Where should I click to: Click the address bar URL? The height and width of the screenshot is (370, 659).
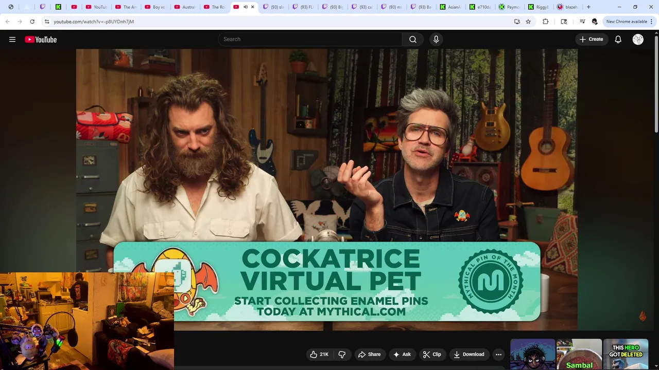pyautogui.click(x=94, y=22)
